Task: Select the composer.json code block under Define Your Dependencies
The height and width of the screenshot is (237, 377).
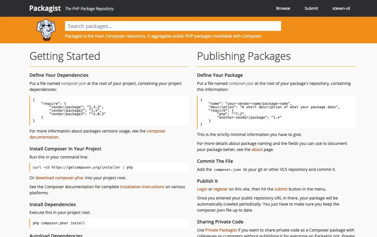Action: (109, 110)
